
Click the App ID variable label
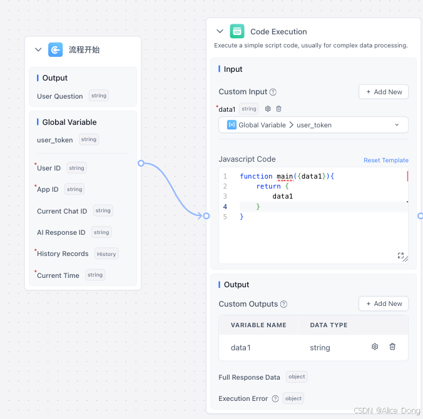(48, 189)
